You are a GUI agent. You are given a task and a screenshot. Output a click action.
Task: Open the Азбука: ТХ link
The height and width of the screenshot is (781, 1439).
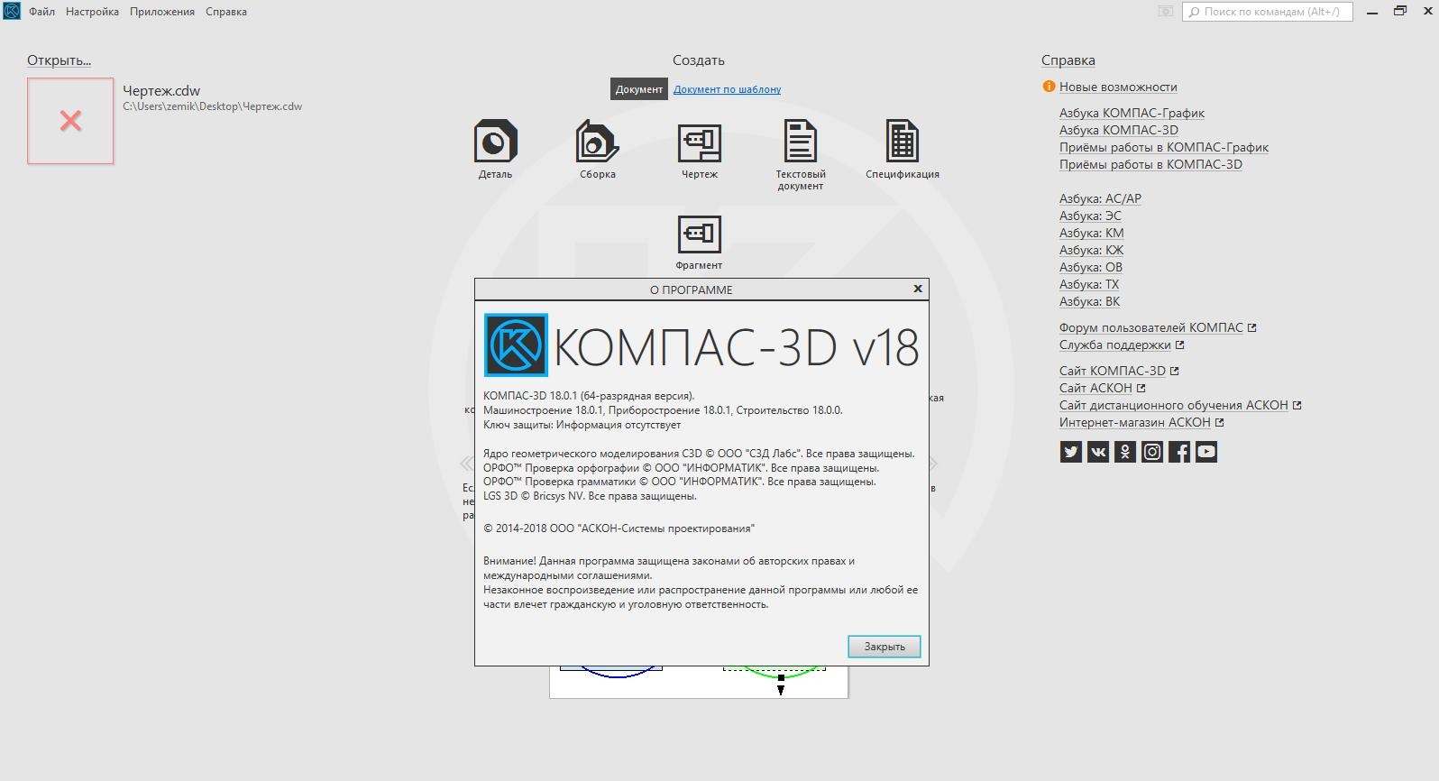(1089, 284)
